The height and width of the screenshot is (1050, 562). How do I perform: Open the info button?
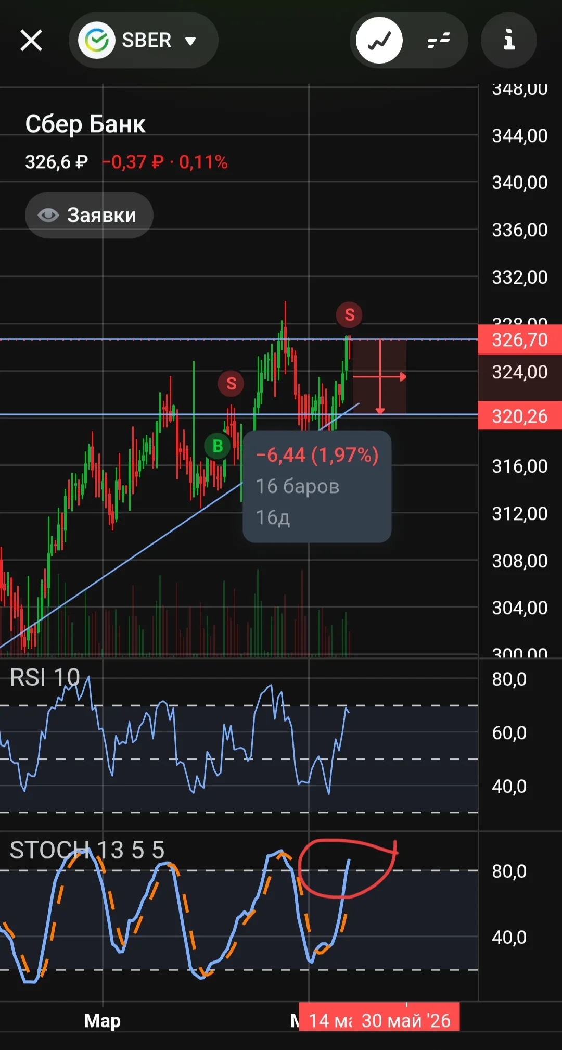click(509, 40)
